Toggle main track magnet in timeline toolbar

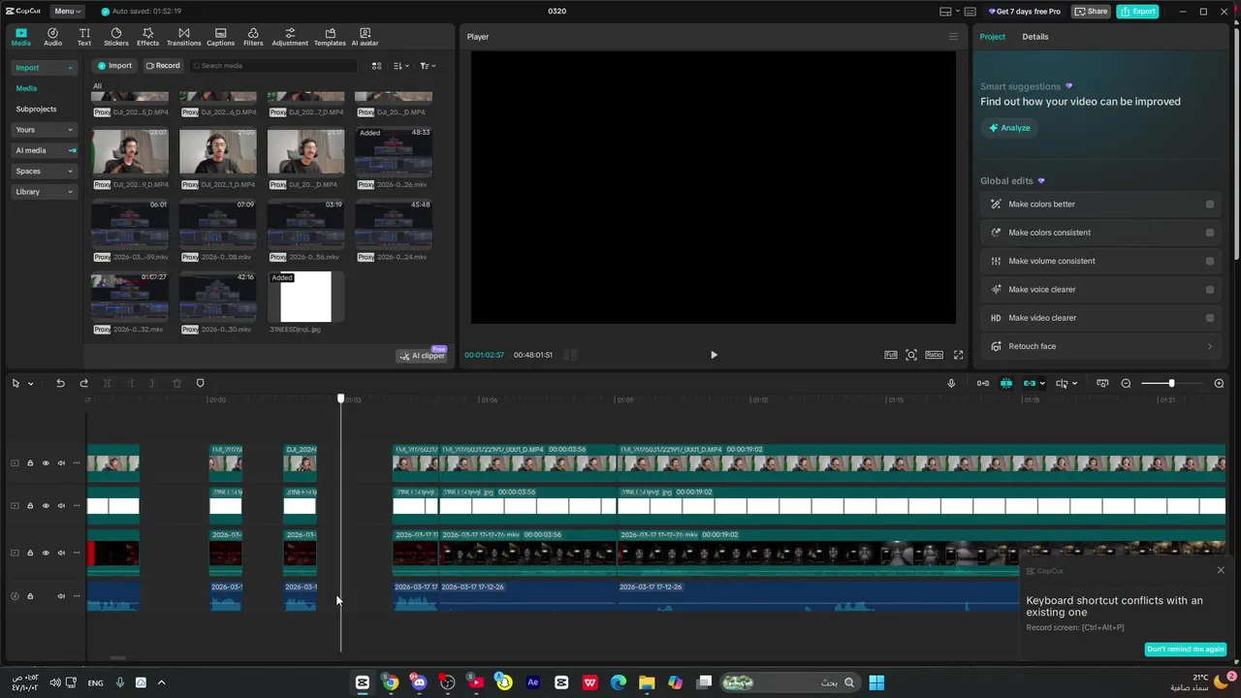point(983,383)
